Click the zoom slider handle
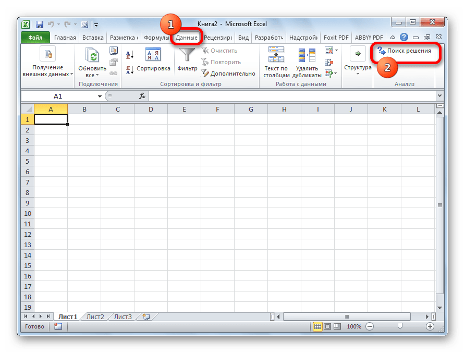Viewport: 465px width, 353px height. point(400,326)
